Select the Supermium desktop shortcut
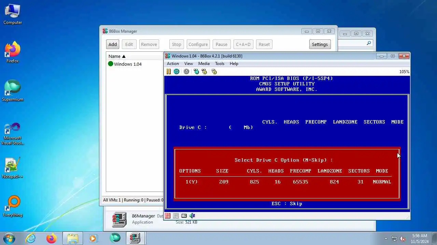The height and width of the screenshot is (245, 437). (13, 91)
